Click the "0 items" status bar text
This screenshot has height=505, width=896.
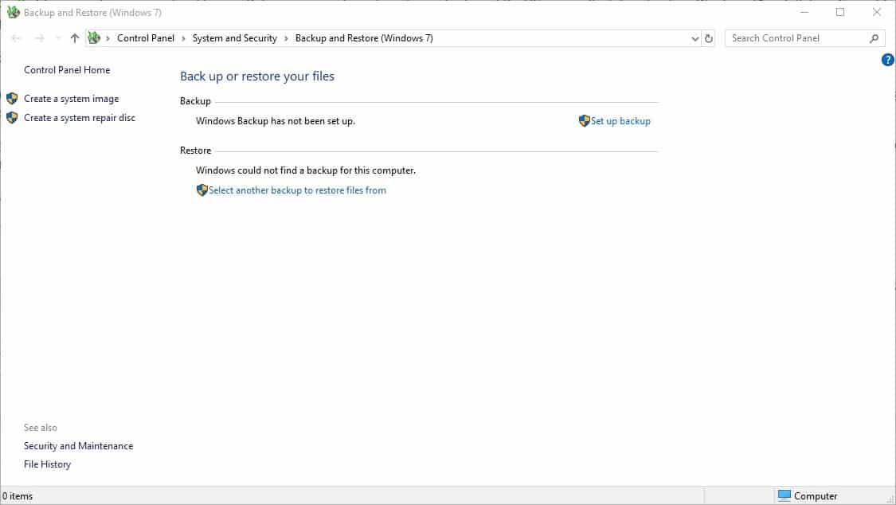[x=18, y=496]
